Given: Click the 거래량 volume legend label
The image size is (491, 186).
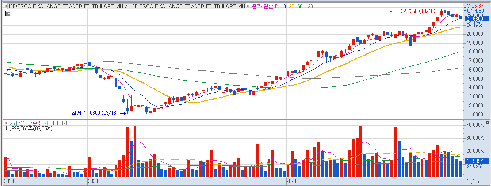Looking at the screenshot, I should 16,123.
